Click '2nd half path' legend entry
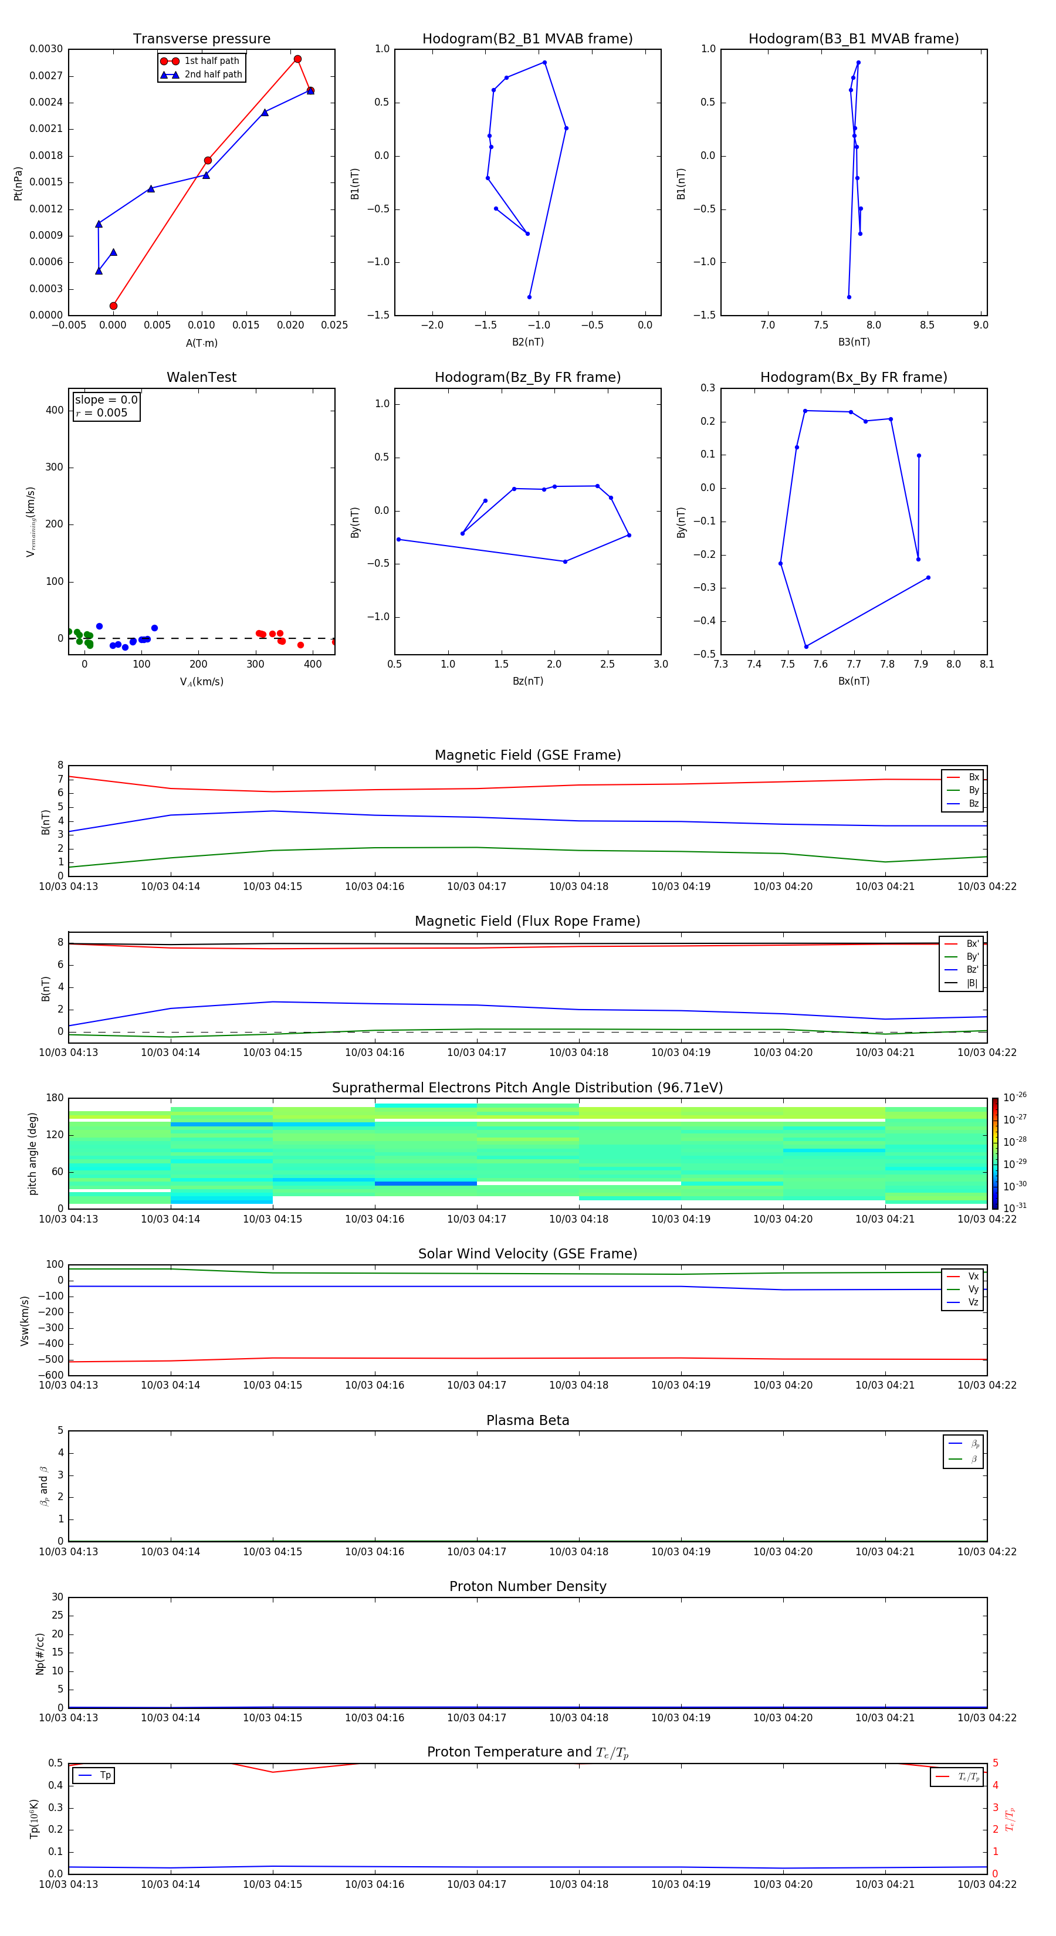1056x1936 pixels. click(201, 75)
